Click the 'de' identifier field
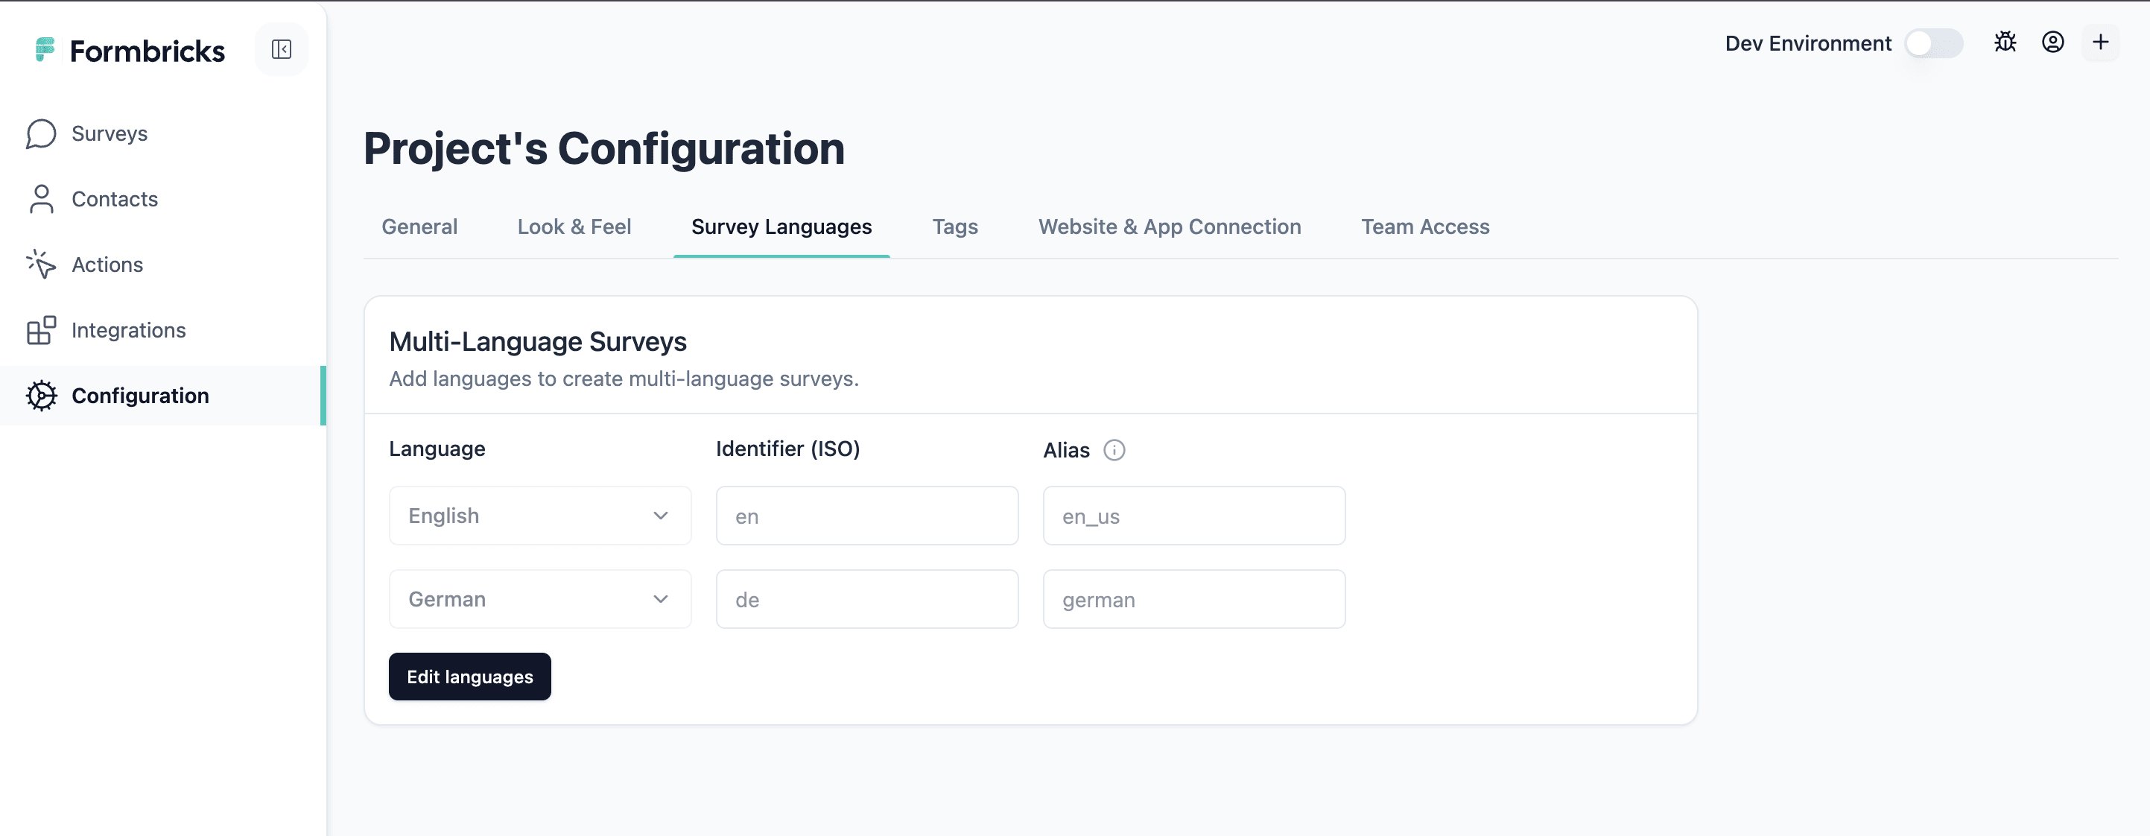 867,599
